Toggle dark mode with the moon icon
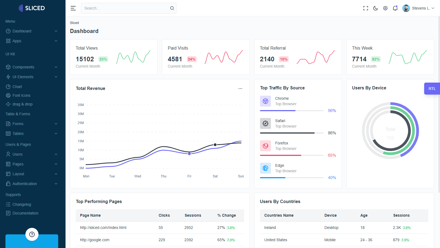440x248 pixels. [x=375, y=8]
